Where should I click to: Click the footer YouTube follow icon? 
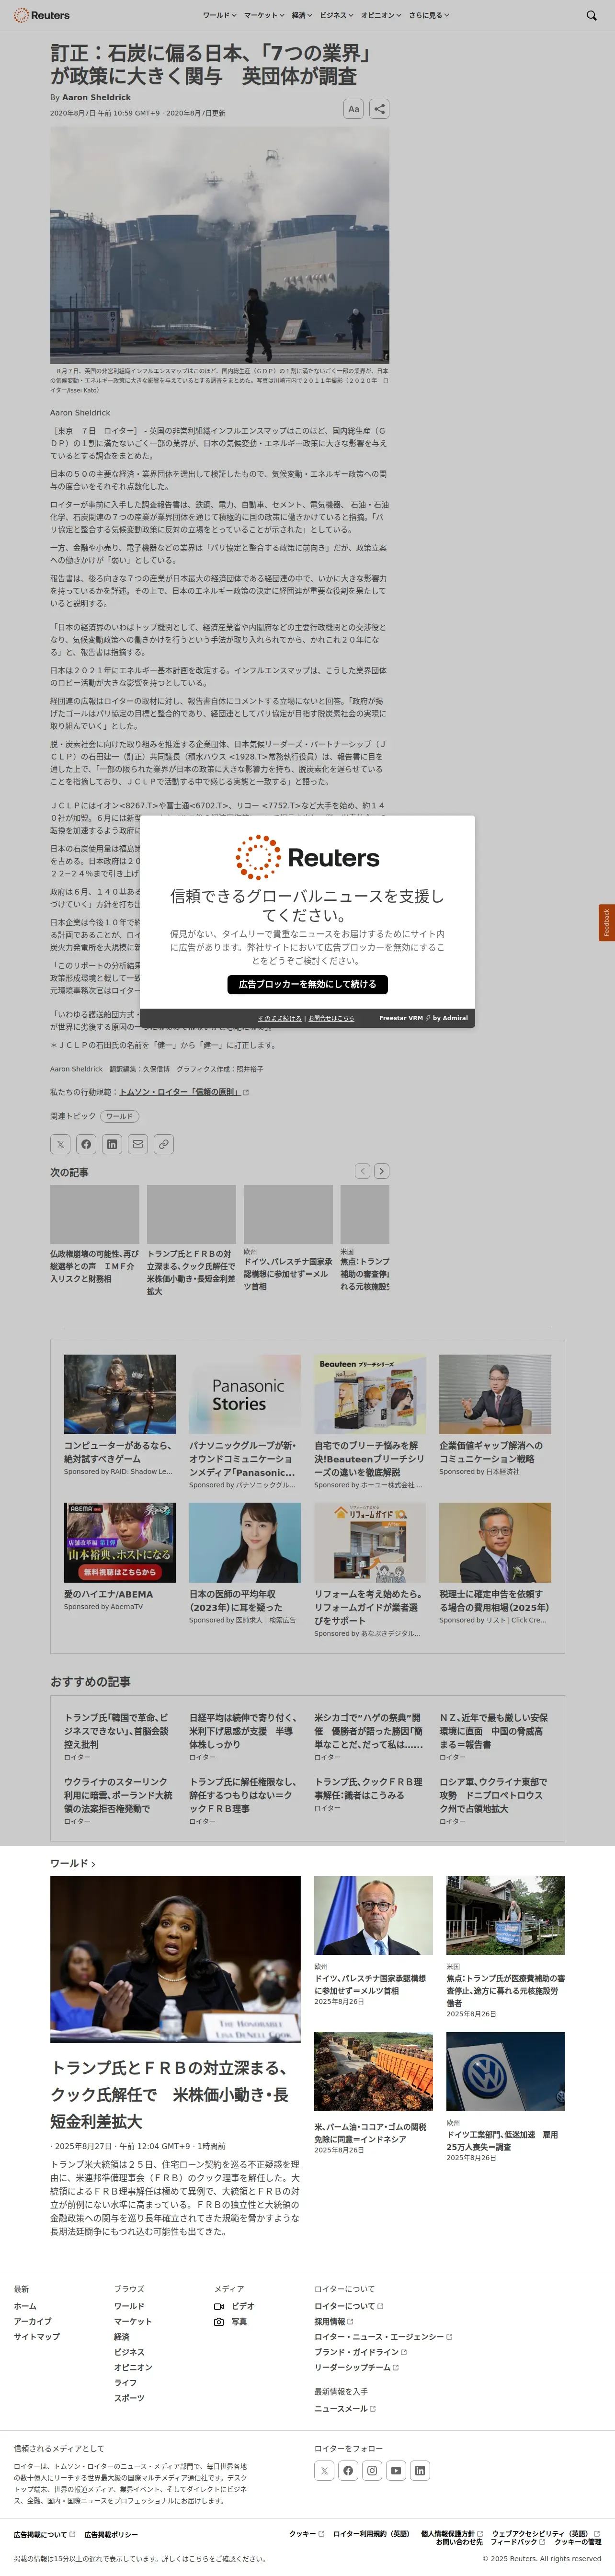click(x=396, y=2470)
